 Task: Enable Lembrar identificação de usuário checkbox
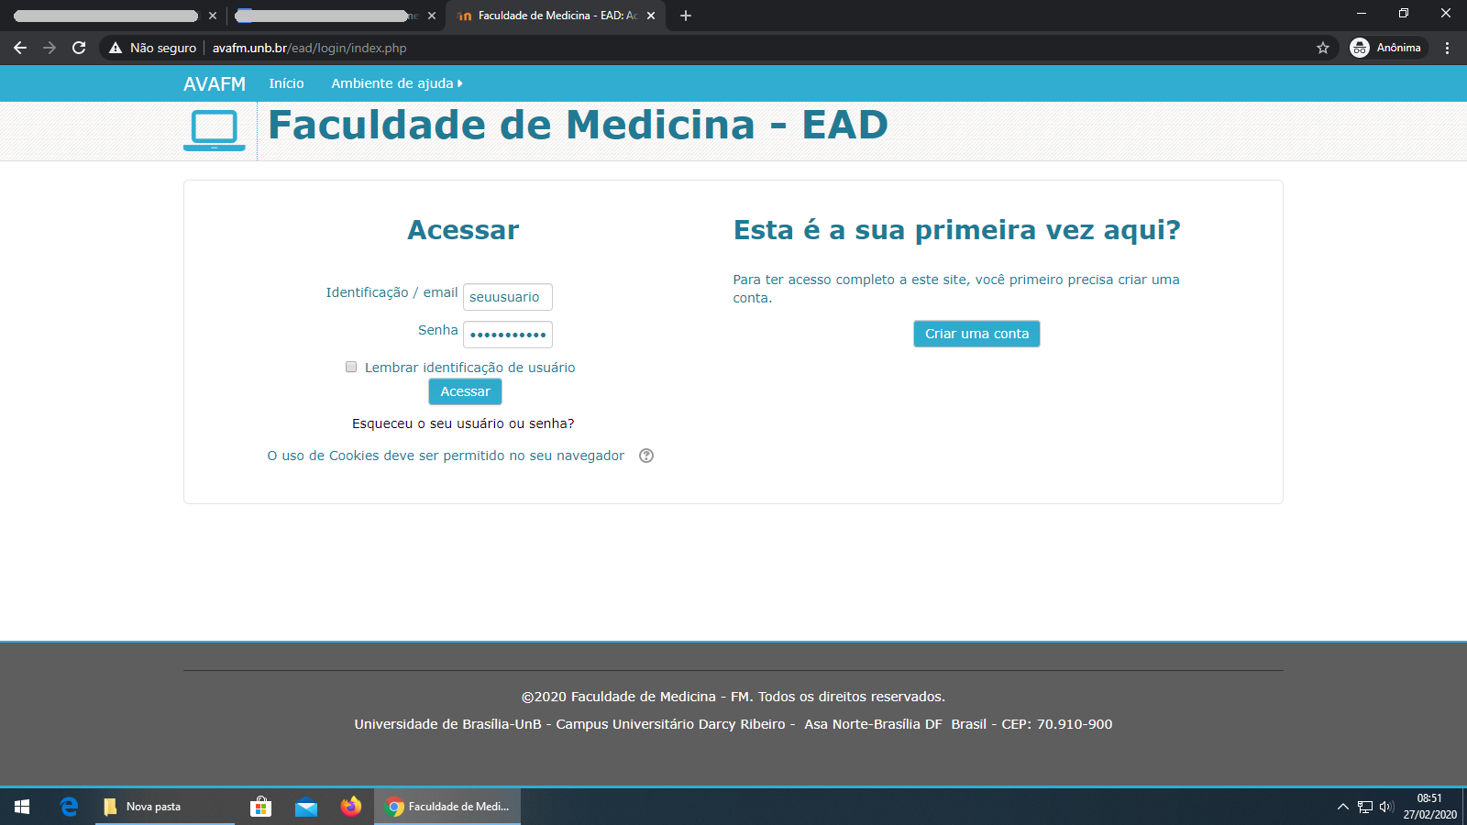click(x=351, y=367)
